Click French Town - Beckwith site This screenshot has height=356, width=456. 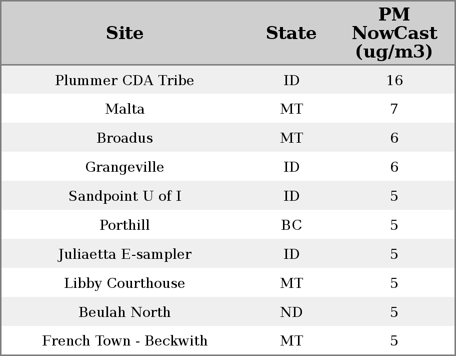click(124, 341)
